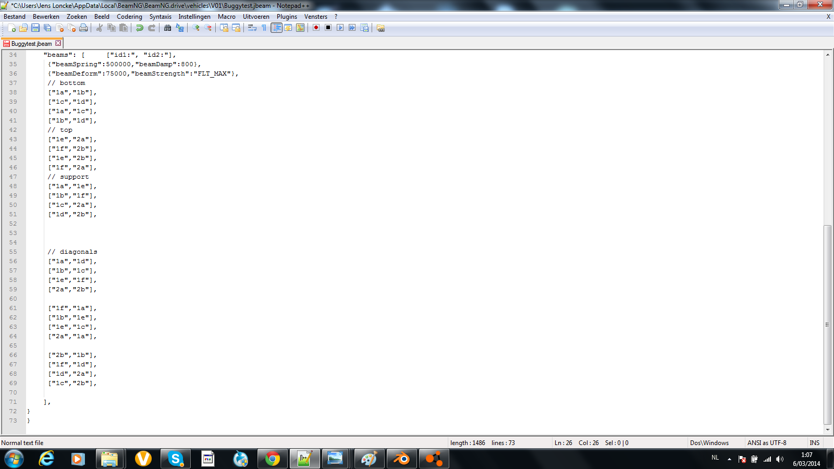834x469 pixels.
Task: Open the Uitvoeren menu
Action: (256, 17)
